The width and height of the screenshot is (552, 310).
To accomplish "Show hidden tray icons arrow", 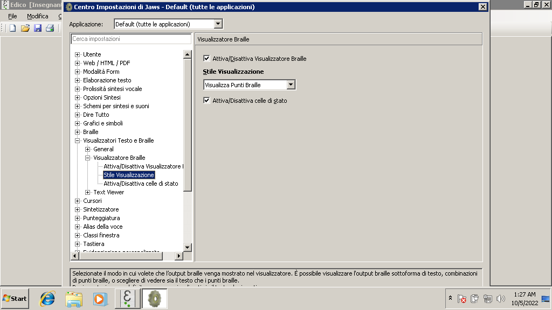I will (x=450, y=298).
